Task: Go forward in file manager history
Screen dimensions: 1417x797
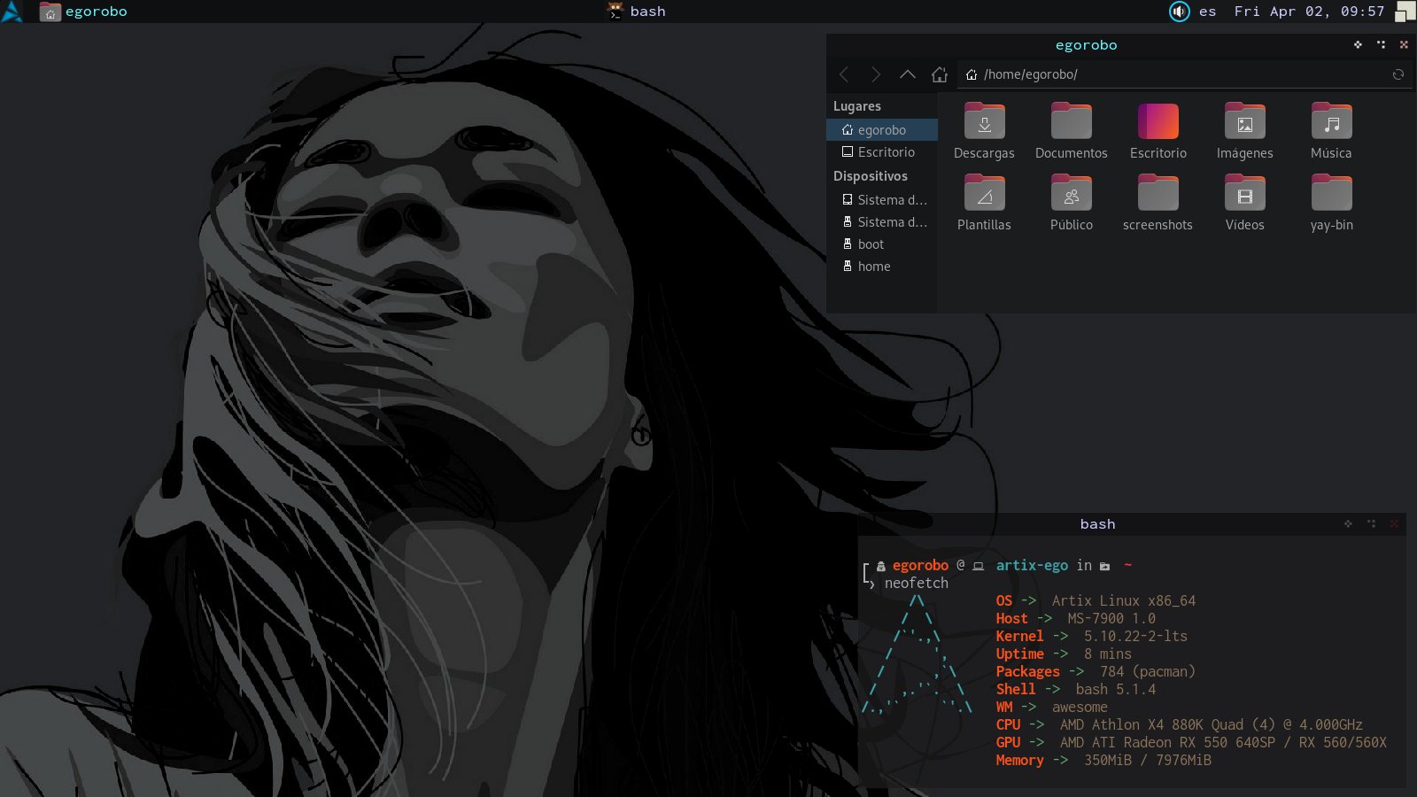Action: click(x=876, y=74)
